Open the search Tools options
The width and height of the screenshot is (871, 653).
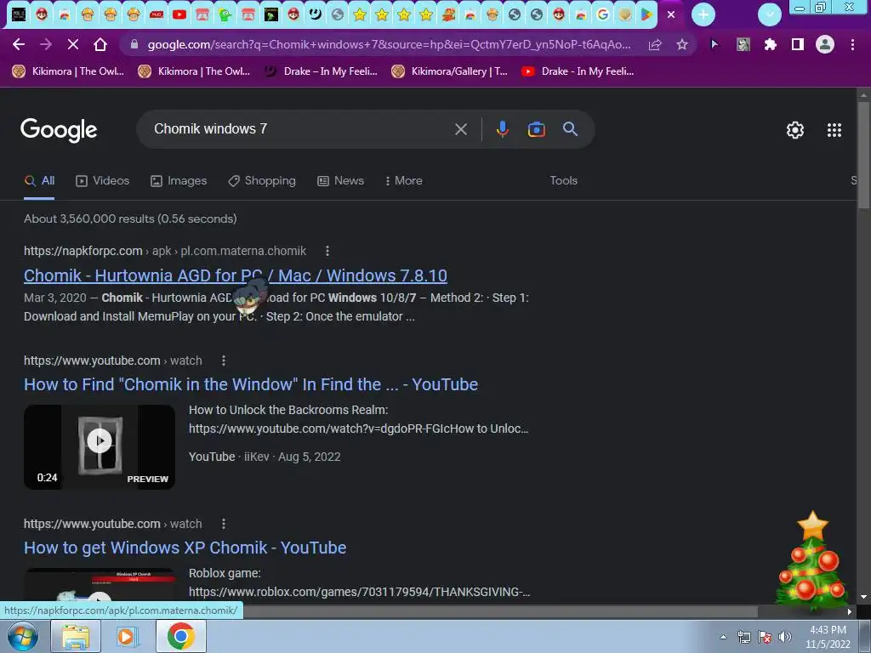pyautogui.click(x=563, y=181)
